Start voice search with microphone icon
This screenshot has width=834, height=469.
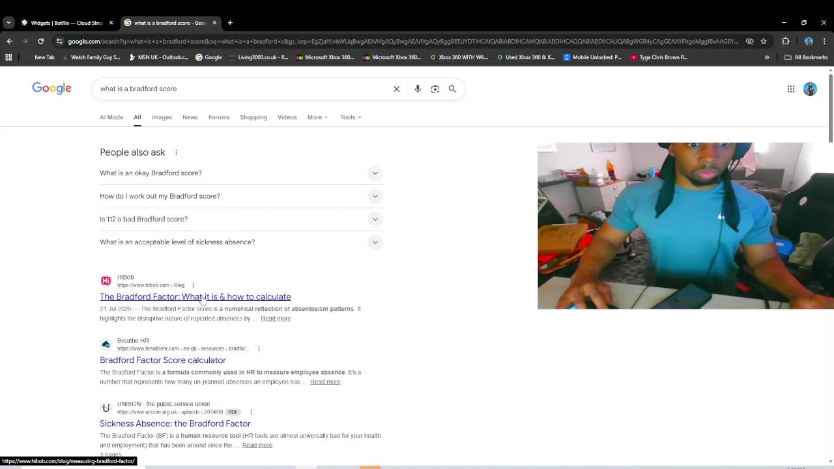tap(418, 89)
